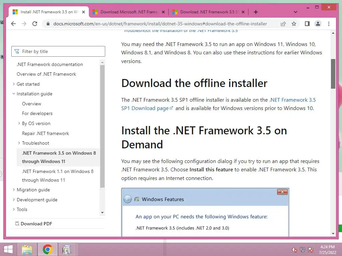This screenshot has width=342, height=256.
Task: Go back with the browser back arrow
Action: (13, 24)
